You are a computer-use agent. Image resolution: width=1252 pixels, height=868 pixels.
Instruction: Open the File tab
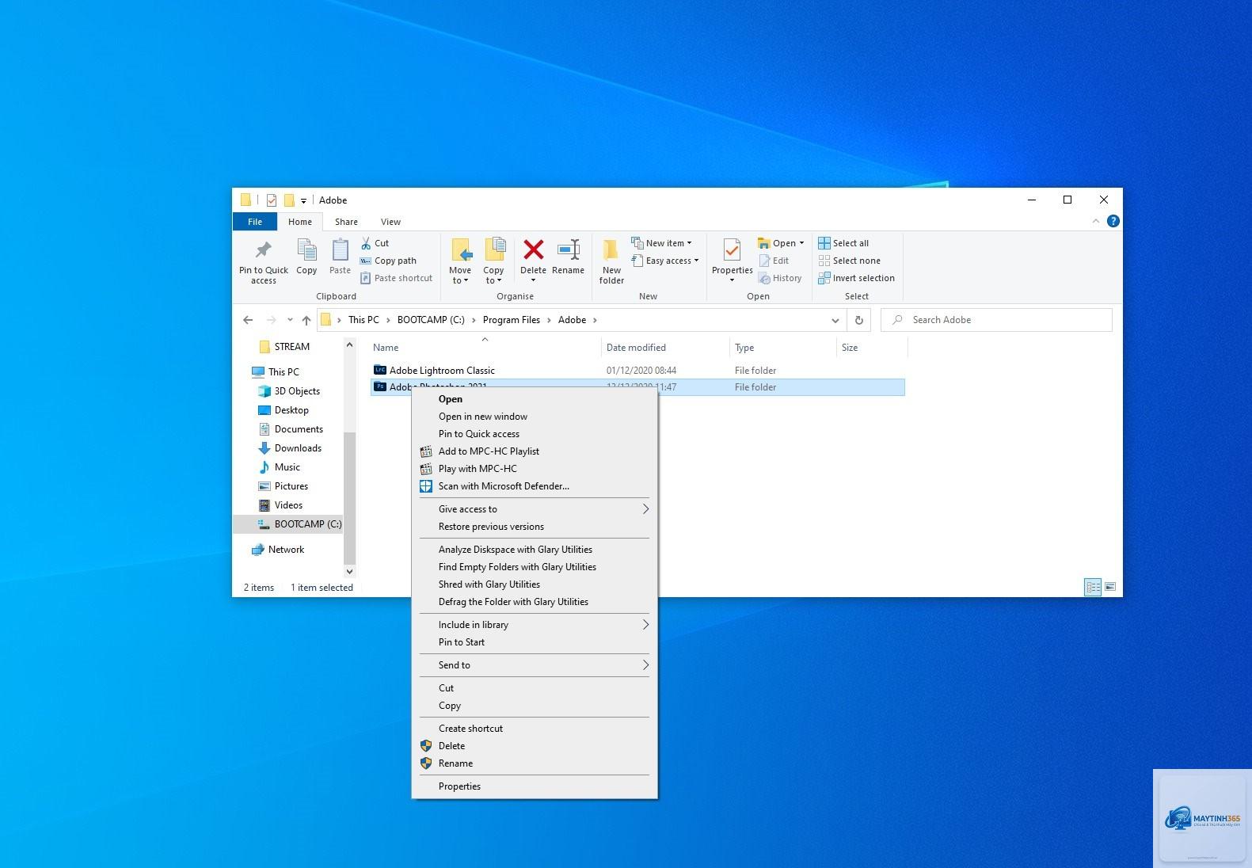[x=255, y=222]
